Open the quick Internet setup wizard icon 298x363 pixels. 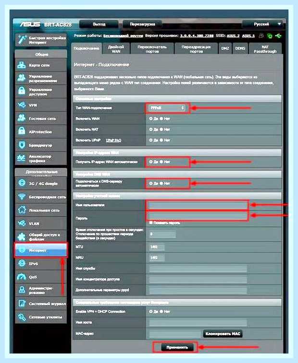tap(22, 40)
